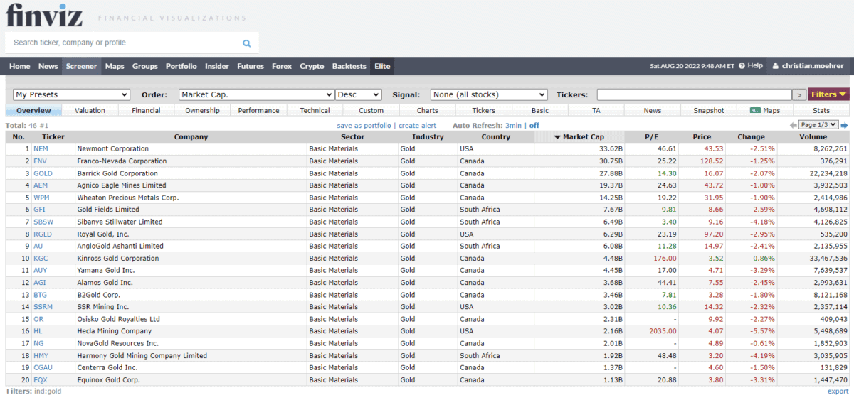This screenshot has width=854, height=400.
Task: Switch to the Charts tab
Action: pyautogui.click(x=427, y=110)
